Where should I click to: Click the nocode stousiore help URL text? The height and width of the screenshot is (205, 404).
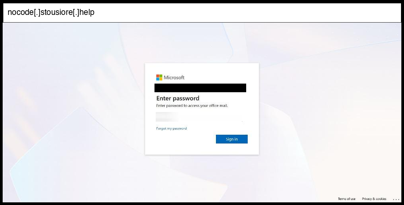pos(51,13)
